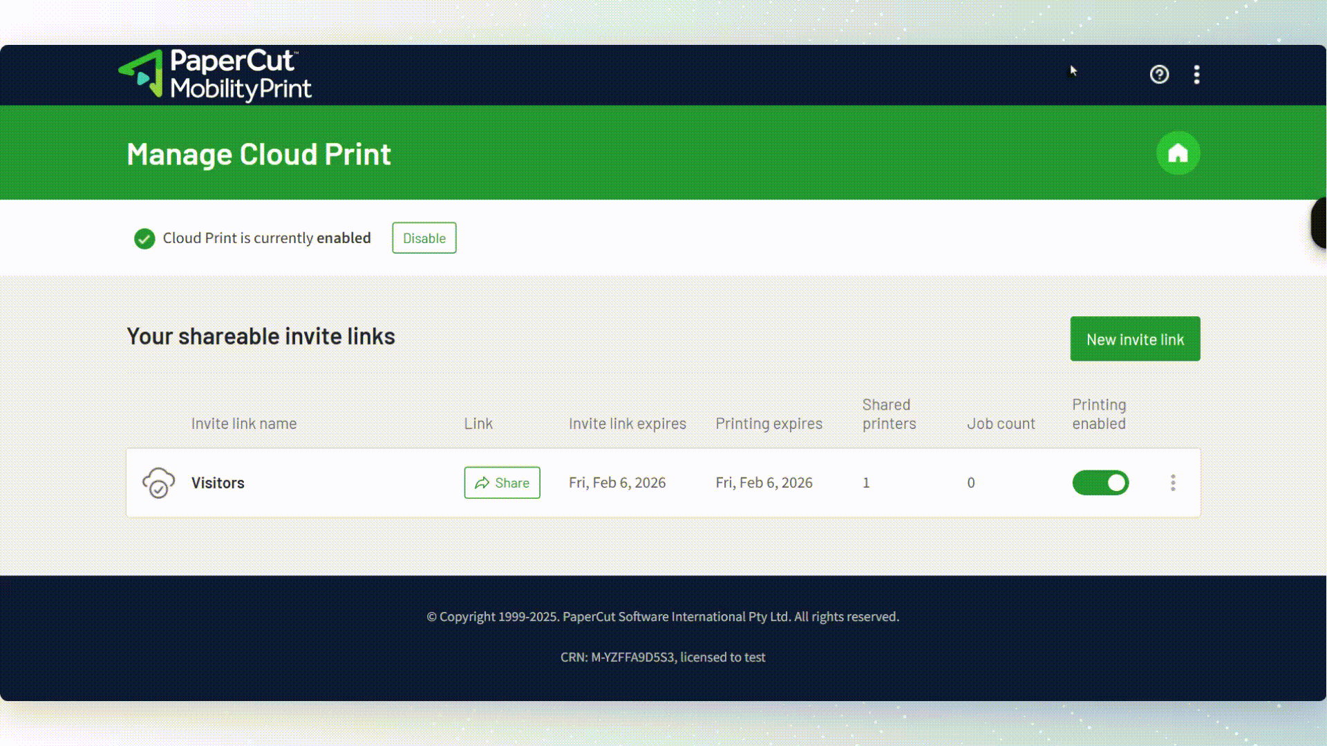Click the PaperCut MobilityPrint logo

[214, 75]
